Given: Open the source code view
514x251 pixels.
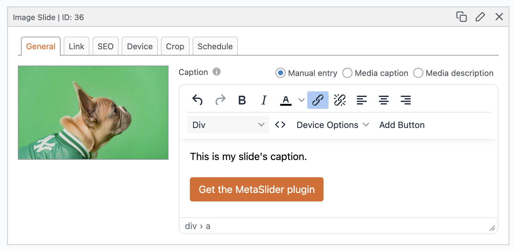Looking at the screenshot, I should coord(280,125).
